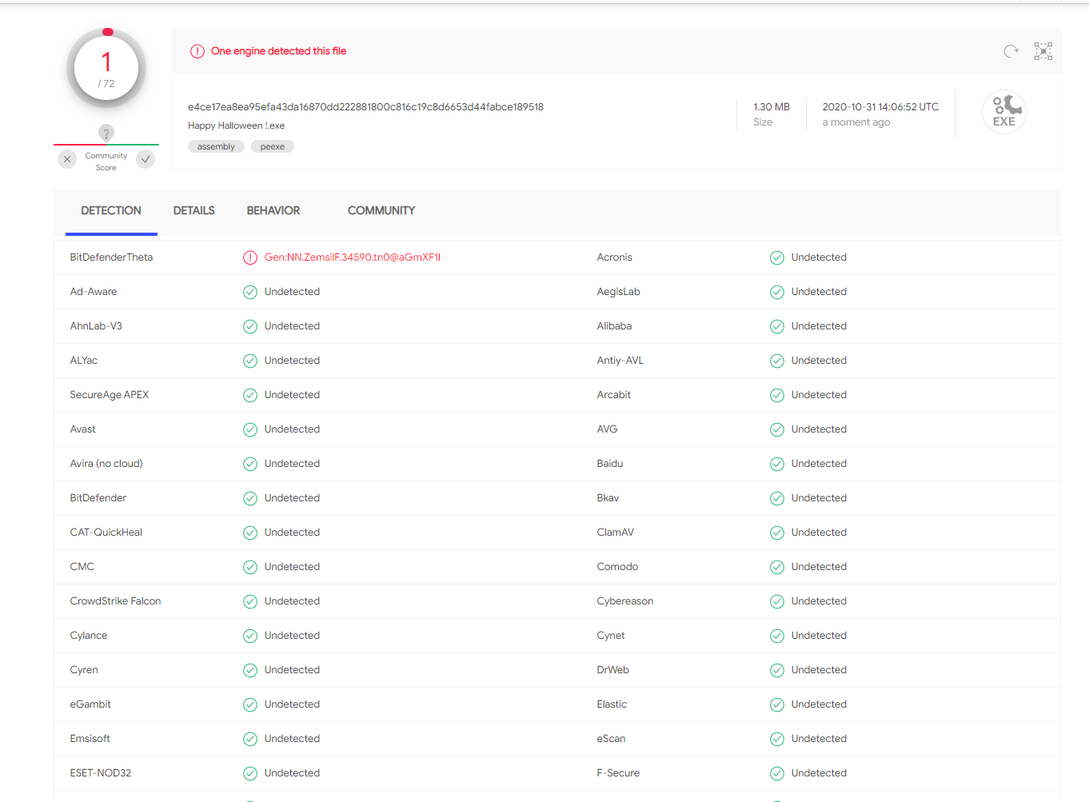1089x802 pixels.
Task: Click Undetected text in Elastic row
Action: (x=819, y=704)
